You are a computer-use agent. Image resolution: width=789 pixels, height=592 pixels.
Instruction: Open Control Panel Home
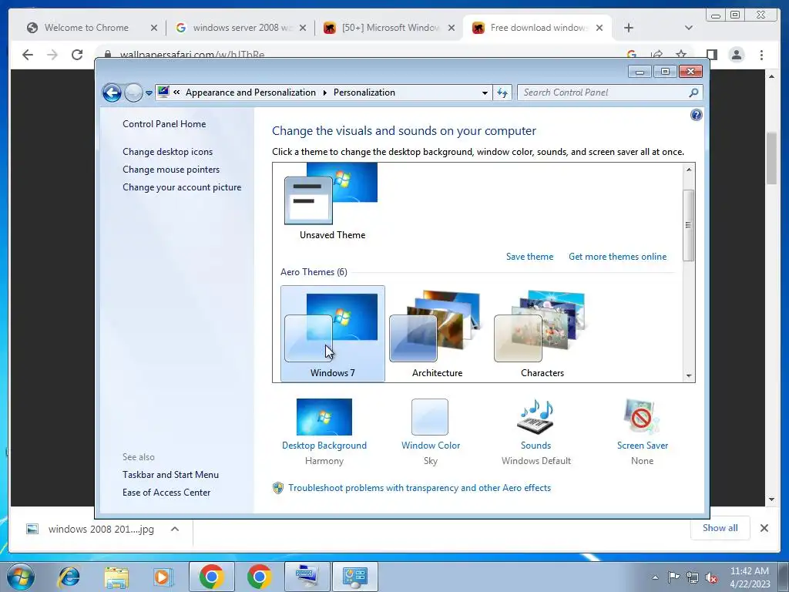pos(164,124)
